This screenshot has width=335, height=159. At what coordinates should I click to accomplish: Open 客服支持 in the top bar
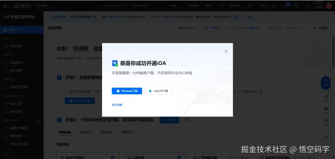tap(236, 6)
